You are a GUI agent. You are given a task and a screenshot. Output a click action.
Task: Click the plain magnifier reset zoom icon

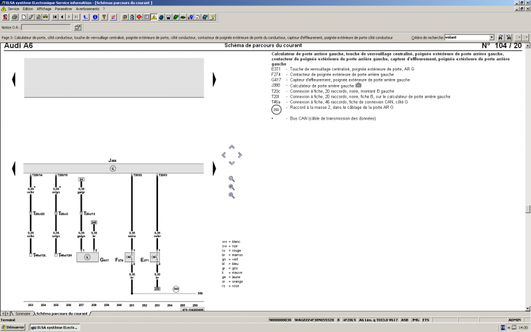232,179
